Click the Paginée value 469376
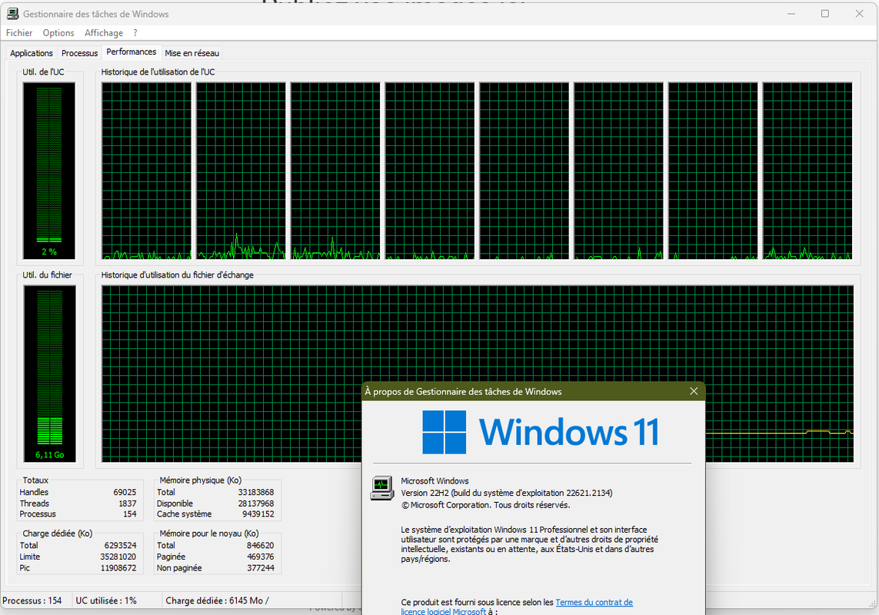This screenshot has height=615, width=879. pyautogui.click(x=260, y=557)
